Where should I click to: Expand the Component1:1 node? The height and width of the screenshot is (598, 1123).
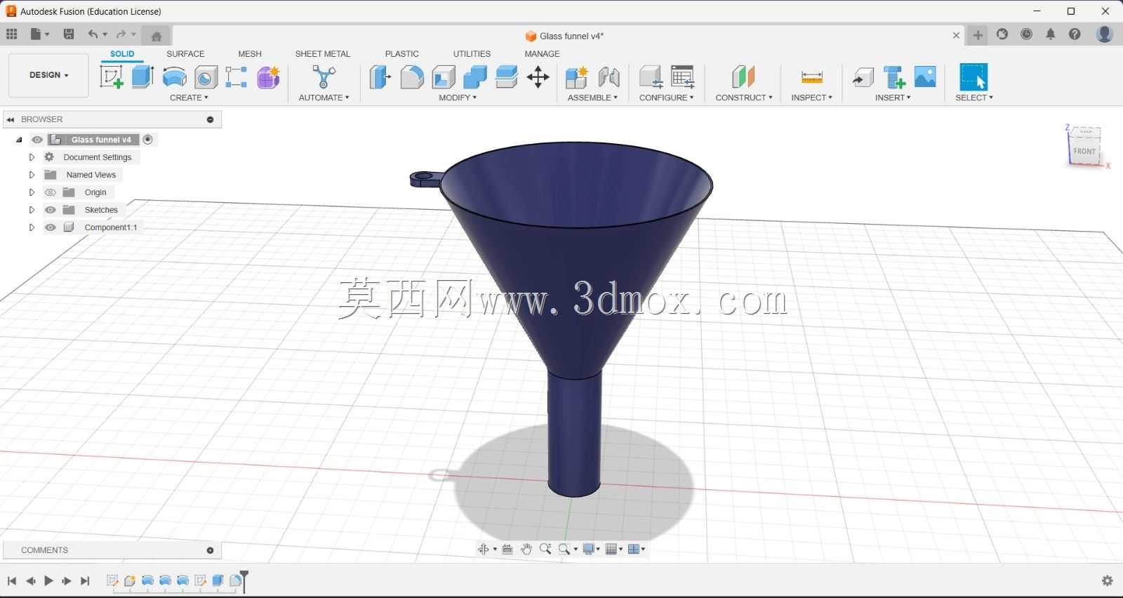pos(32,227)
